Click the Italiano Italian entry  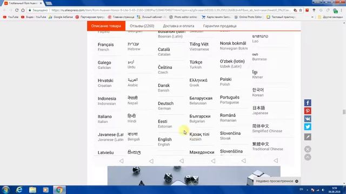[x=104, y=119]
